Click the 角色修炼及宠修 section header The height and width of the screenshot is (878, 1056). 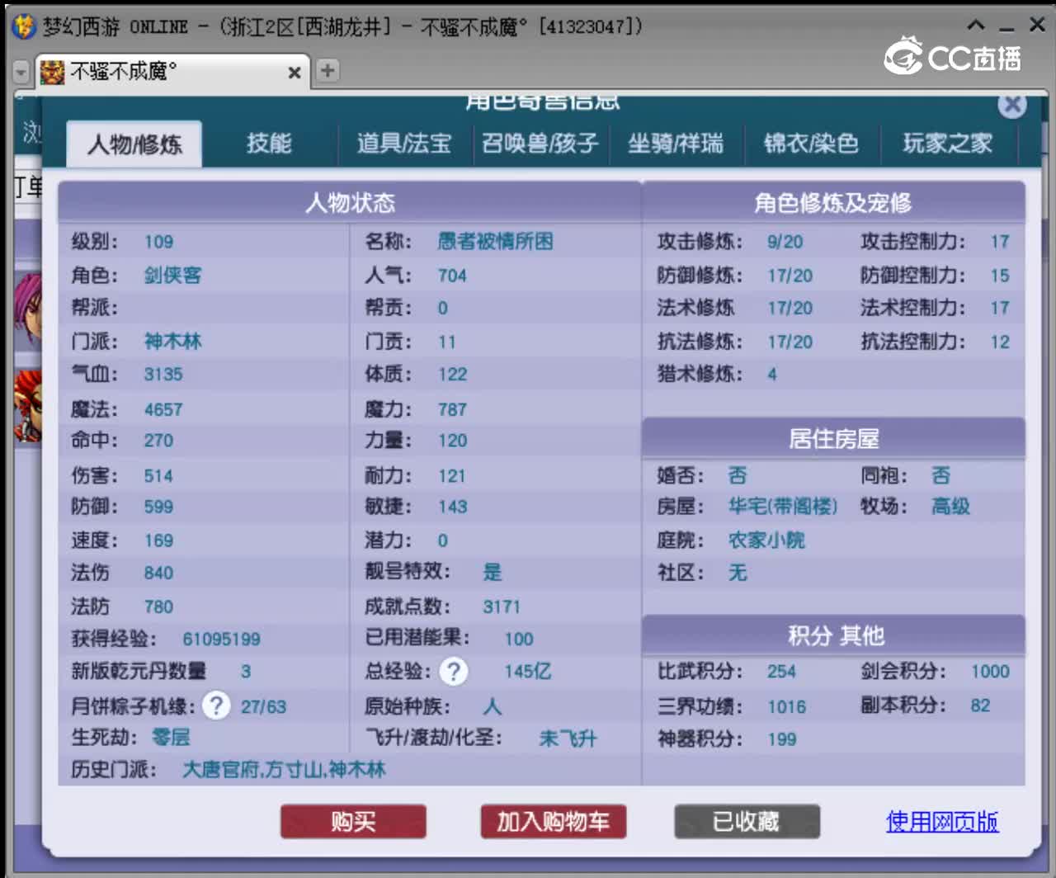833,202
